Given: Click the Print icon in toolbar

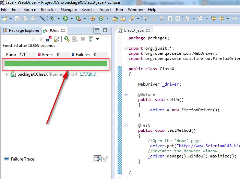Looking at the screenshot, I should 33,18.
